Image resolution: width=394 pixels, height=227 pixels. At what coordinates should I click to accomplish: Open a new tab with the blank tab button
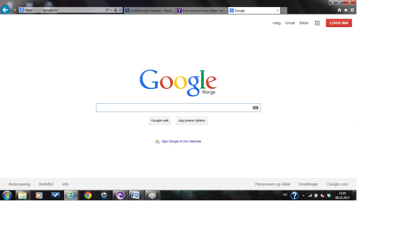tap(284, 10)
